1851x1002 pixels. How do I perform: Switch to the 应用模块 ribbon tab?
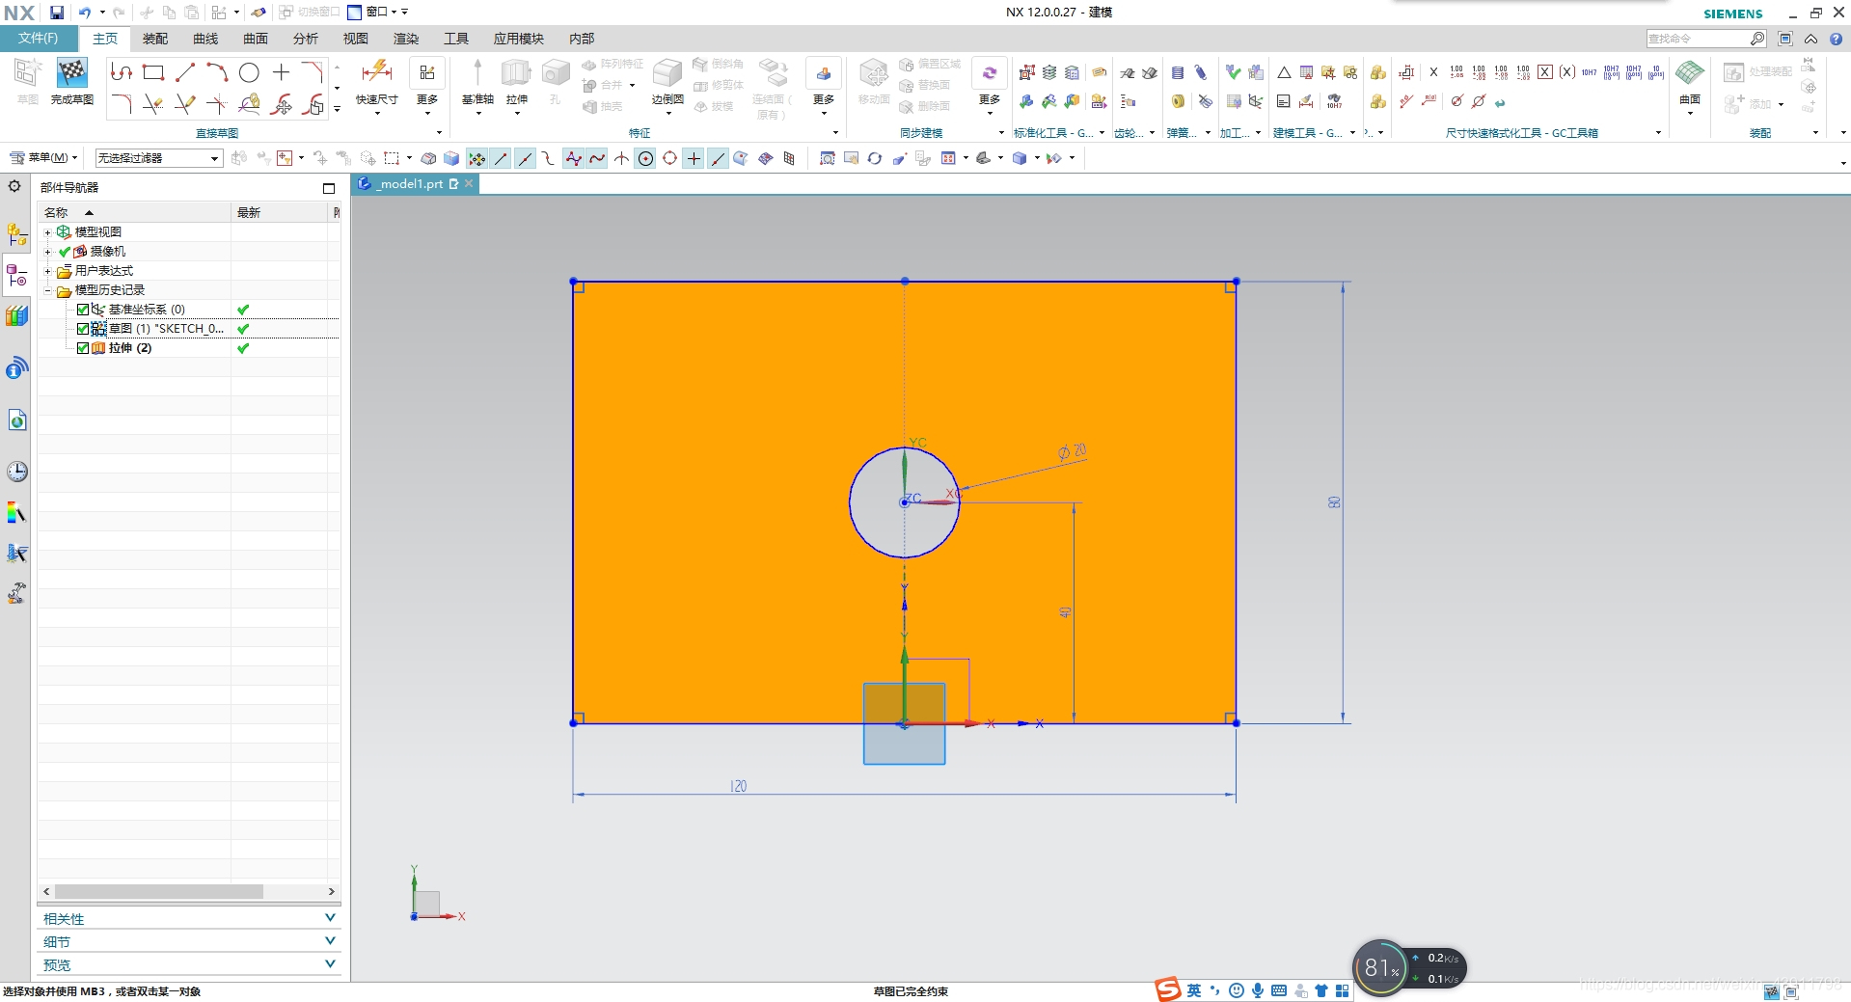(519, 39)
